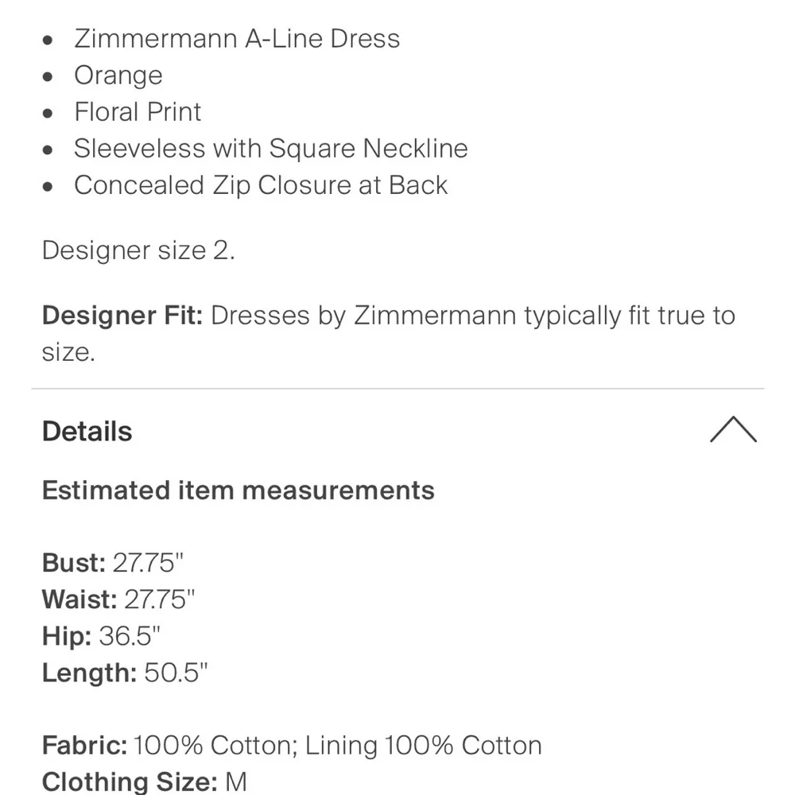Select the Designer size 2 text
795x795 pixels.
139,250
